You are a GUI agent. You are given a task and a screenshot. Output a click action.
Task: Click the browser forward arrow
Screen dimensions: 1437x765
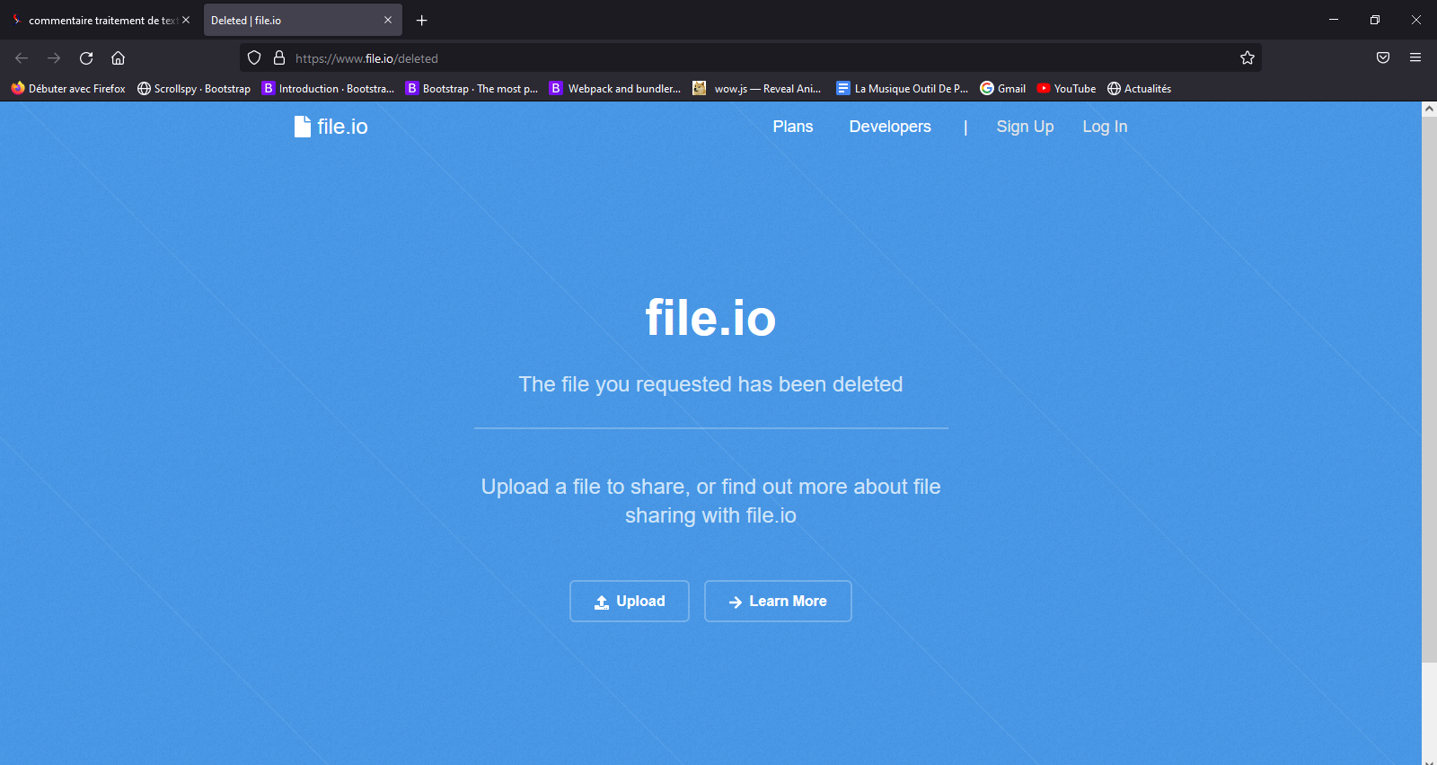(54, 58)
